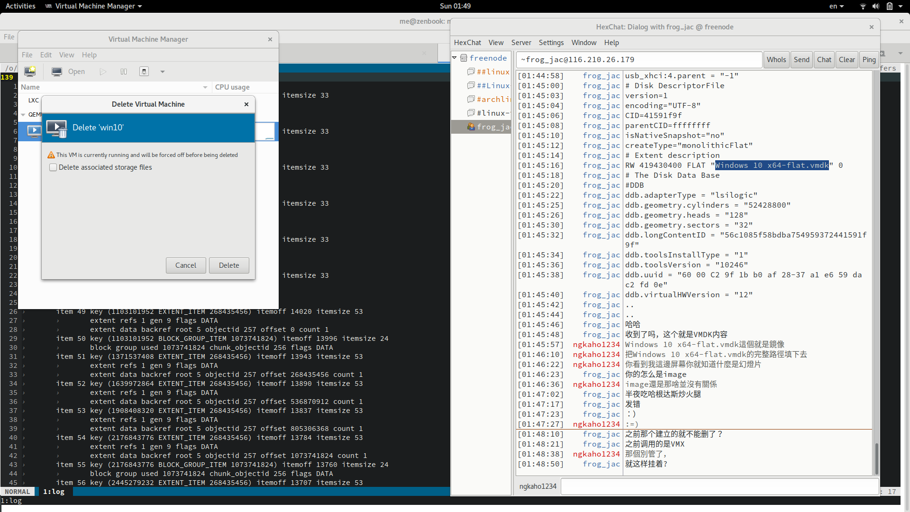The image size is (910, 512).
Task: Click the HexChat chat scrollbar thumb
Action: click(x=876, y=459)
